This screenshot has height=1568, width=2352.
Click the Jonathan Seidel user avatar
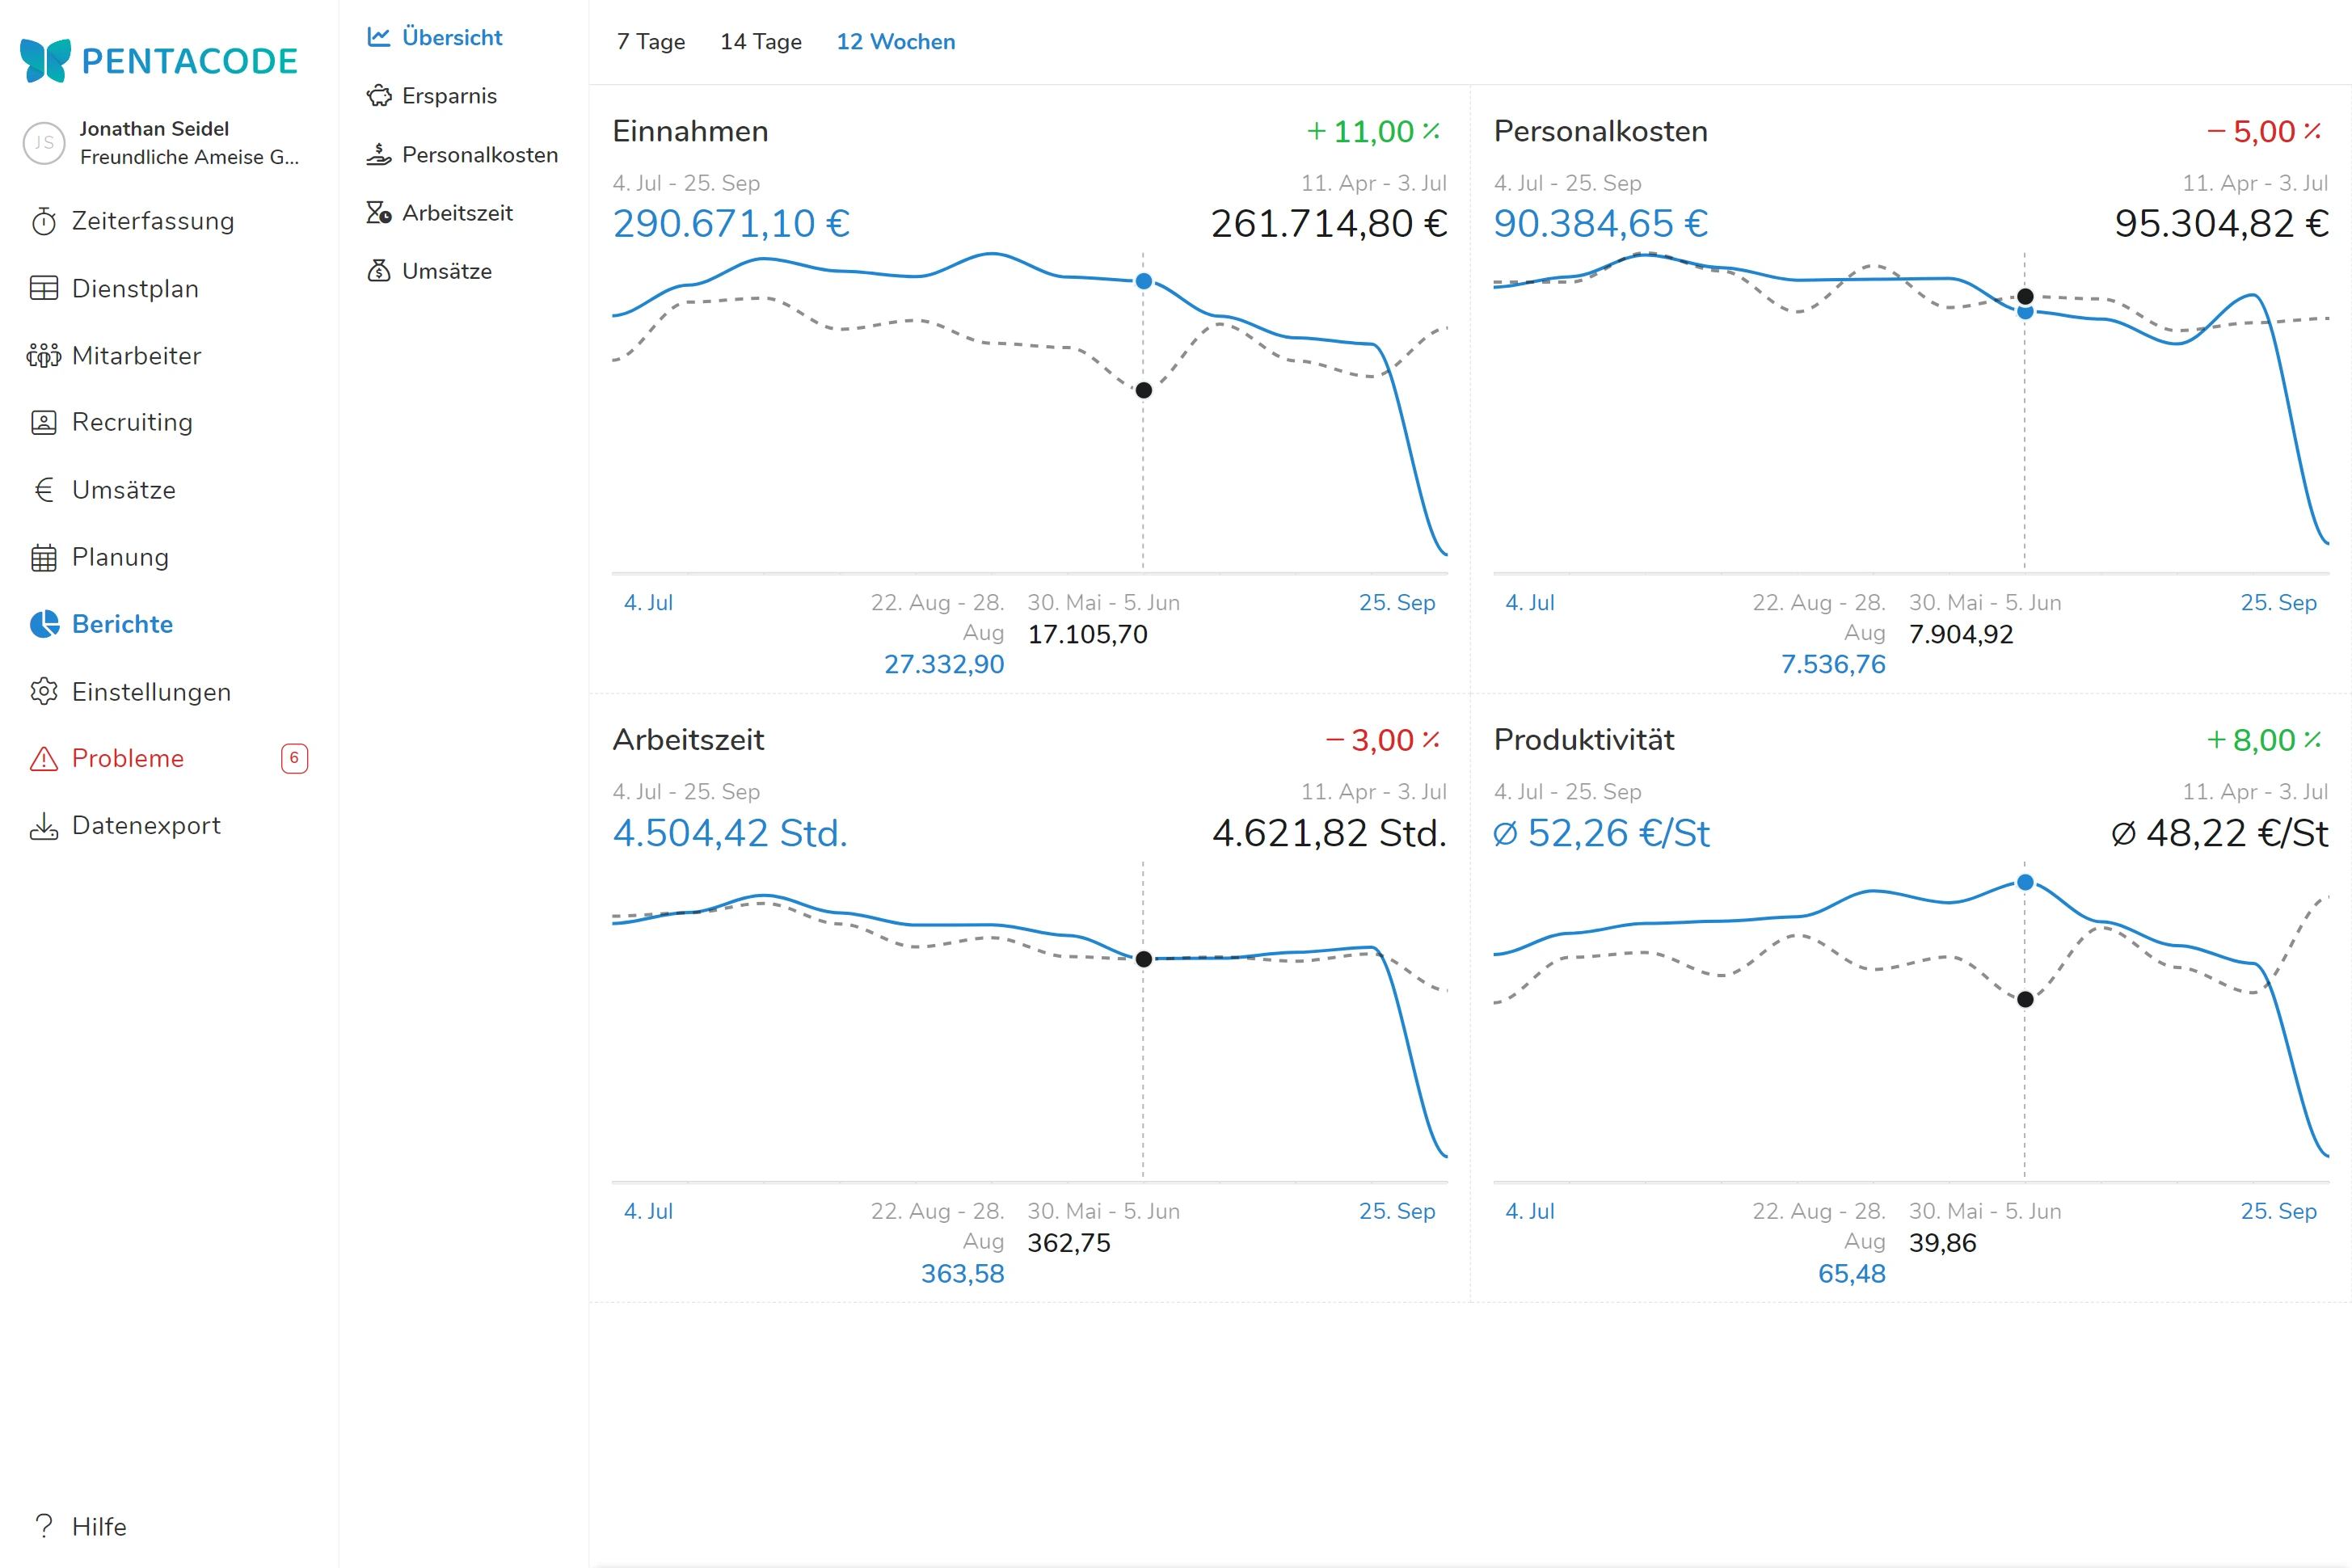point(44,143)
